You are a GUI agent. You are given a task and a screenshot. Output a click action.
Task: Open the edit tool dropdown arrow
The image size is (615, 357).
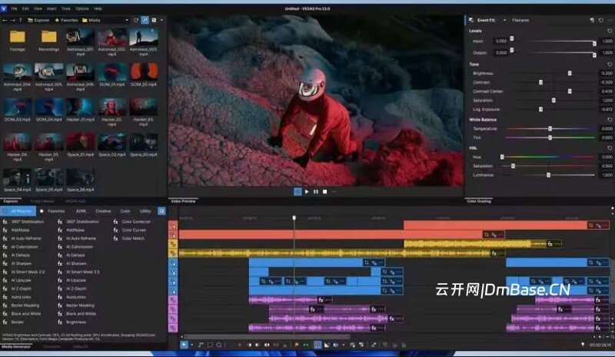[191, 345]
